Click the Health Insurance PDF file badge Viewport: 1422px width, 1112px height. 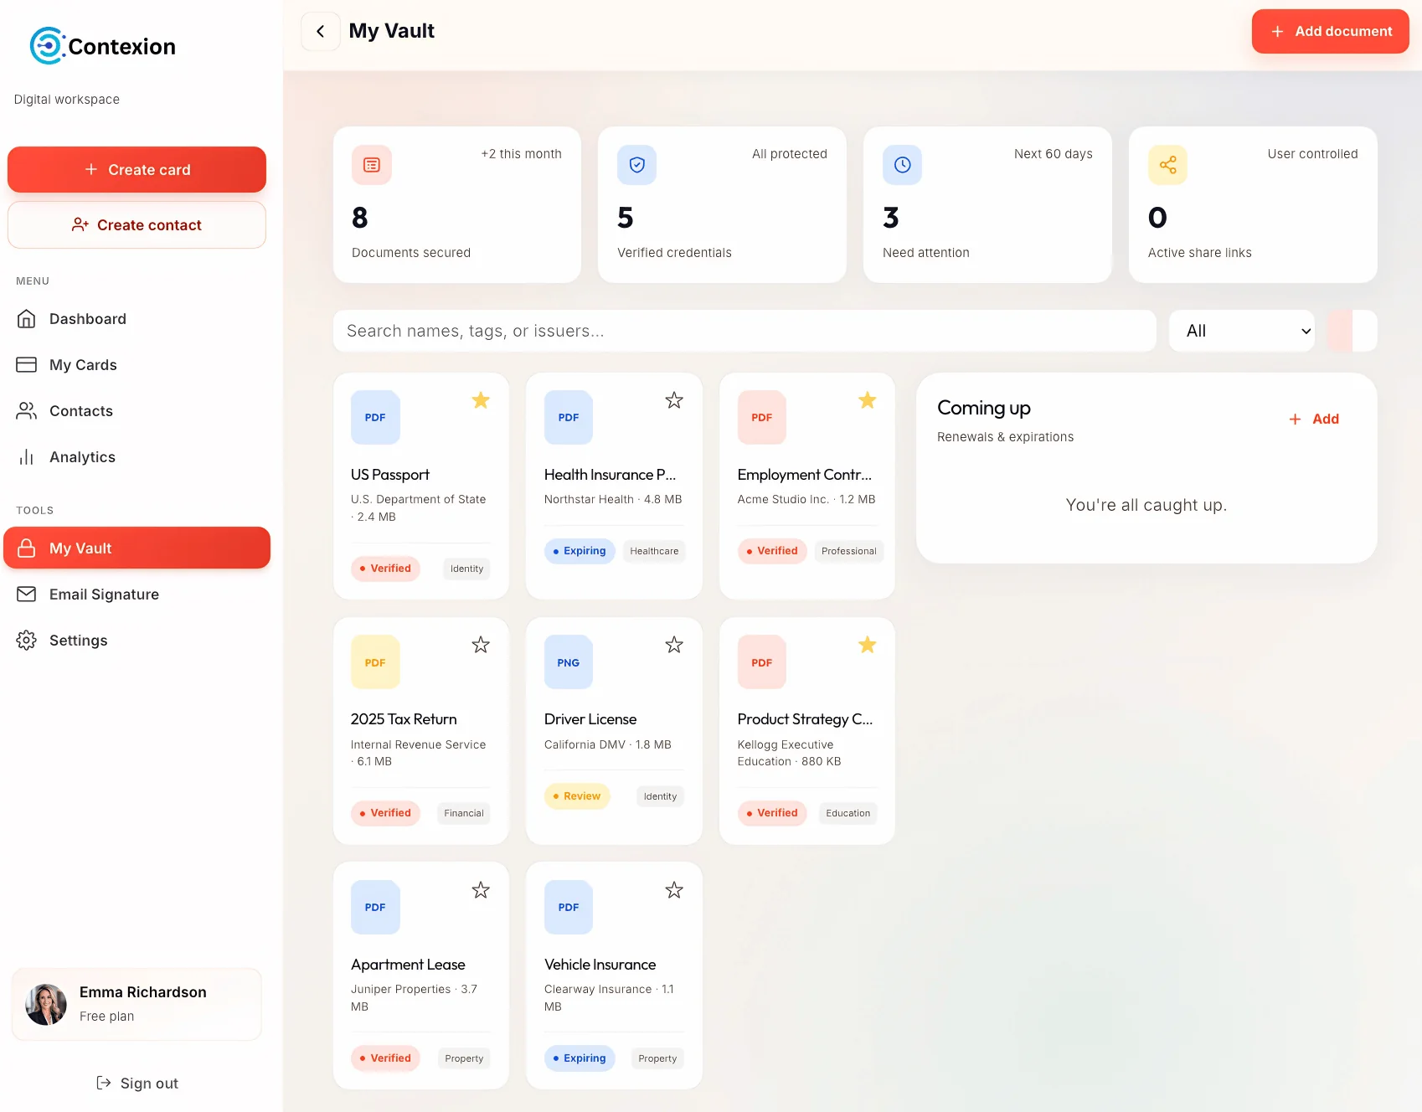tap(569, 417)
